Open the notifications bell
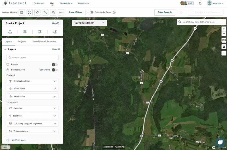Image resolution: width=227 pixels, height=150 pixels. [200, 3]
